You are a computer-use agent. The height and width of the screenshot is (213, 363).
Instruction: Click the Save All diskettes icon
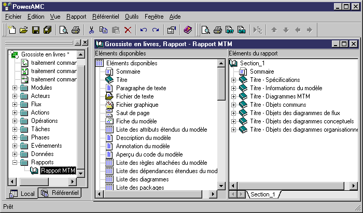(48, 30)
